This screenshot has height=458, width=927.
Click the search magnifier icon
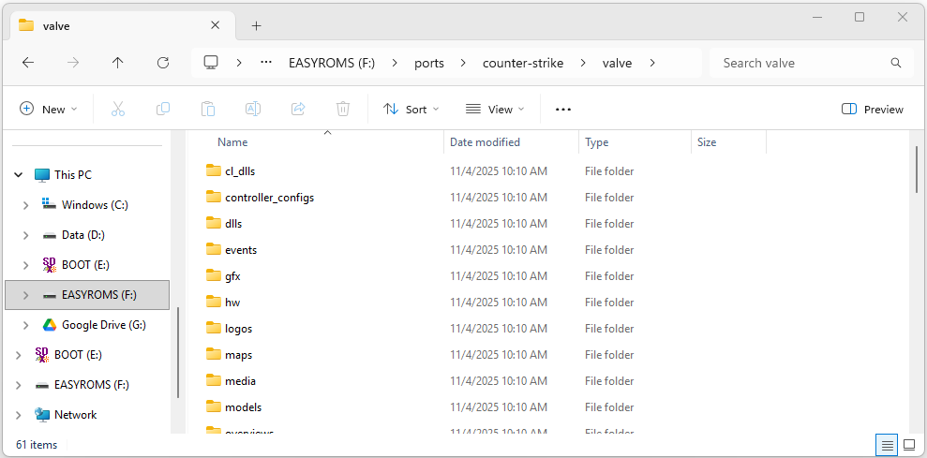coord(896,63)
